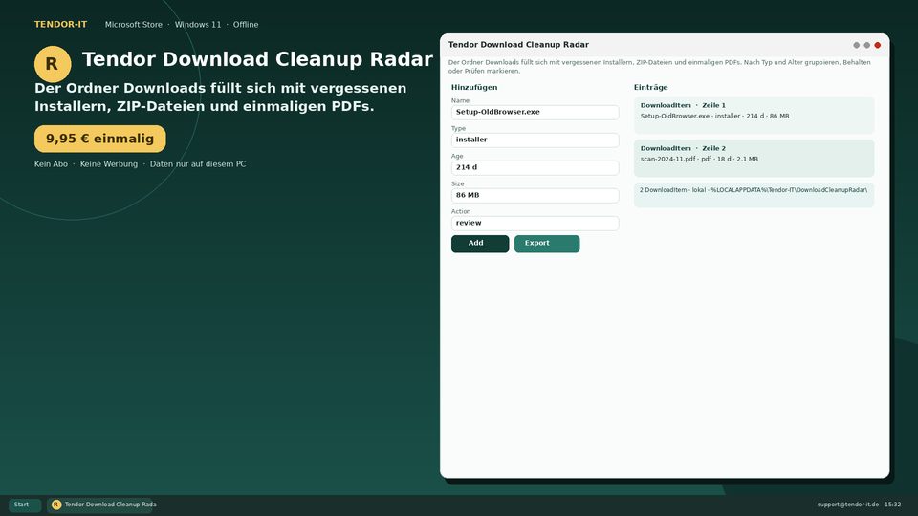Screen dimensions: 918x516
Task: Click the Daten nur auf diesem PC text
Action: pos(198,164)
